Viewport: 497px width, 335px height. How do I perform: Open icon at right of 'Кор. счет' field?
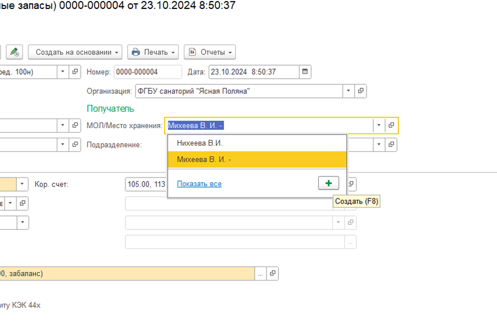[351, 184]
